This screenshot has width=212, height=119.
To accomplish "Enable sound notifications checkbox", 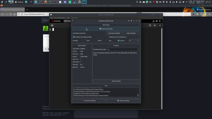I will click(x=107, y=37).
